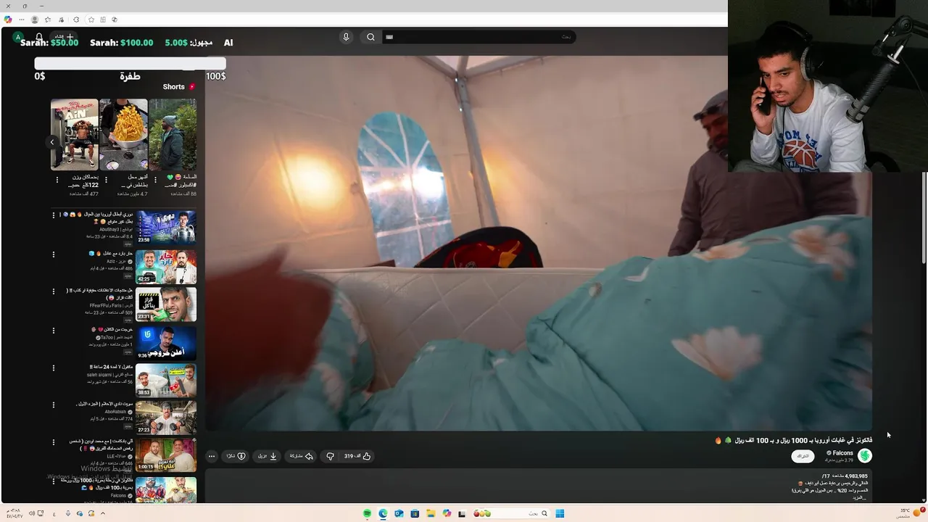Screen dimensions: 928x522
Task: Open the fries bowl Short thumbnail
Action: point(124,135)
